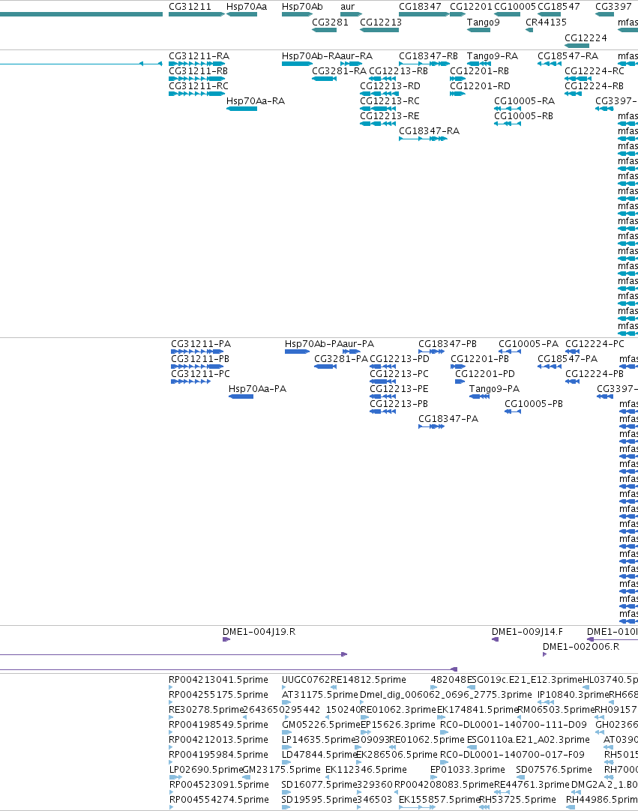Select the CG3281-RA transcript label
The height and width of the screenshot is (811, 638).
pyautogui.click(x=339, y=71)
